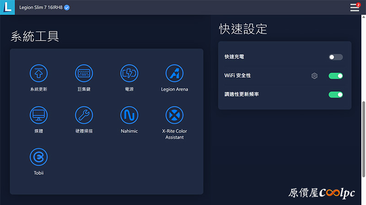Open the Tobii tool

38,157
